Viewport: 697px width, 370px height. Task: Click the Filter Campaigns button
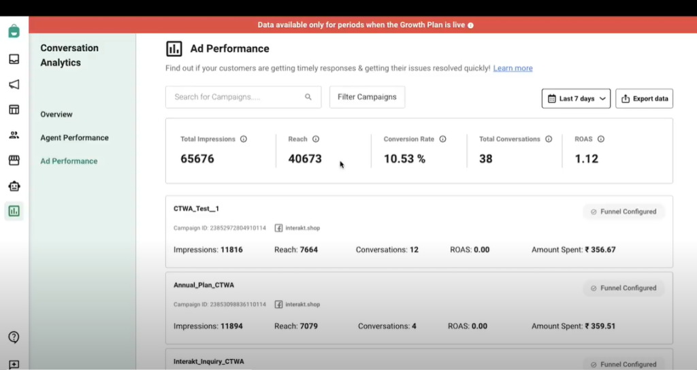[x=367, y=97]
